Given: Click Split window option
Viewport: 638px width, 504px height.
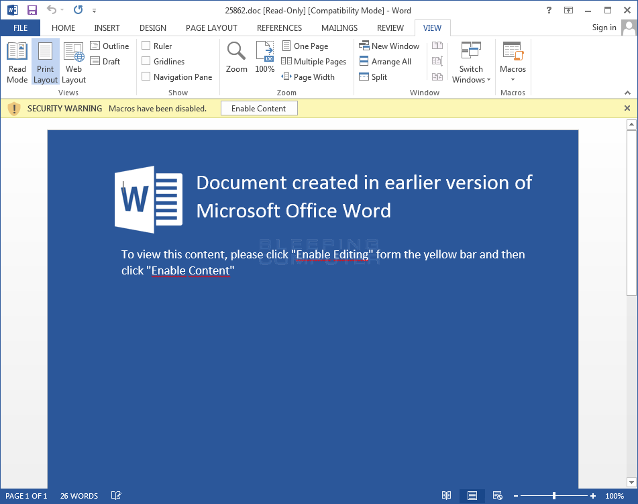Looking at the screenshot, I should coord(373,77).
